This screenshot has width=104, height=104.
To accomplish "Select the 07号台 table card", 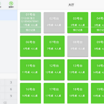I will [54, 46].
